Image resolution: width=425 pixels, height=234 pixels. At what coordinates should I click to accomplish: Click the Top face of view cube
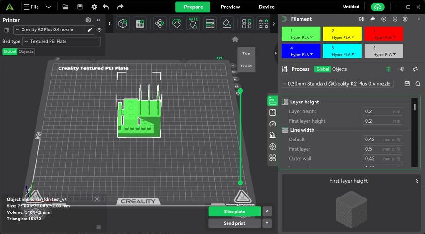point(246,54)
